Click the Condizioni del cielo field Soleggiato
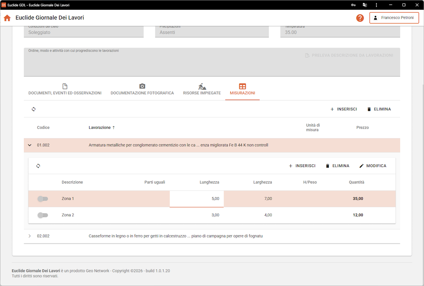This screenshot has height=286, width=424. pos(84,31)
